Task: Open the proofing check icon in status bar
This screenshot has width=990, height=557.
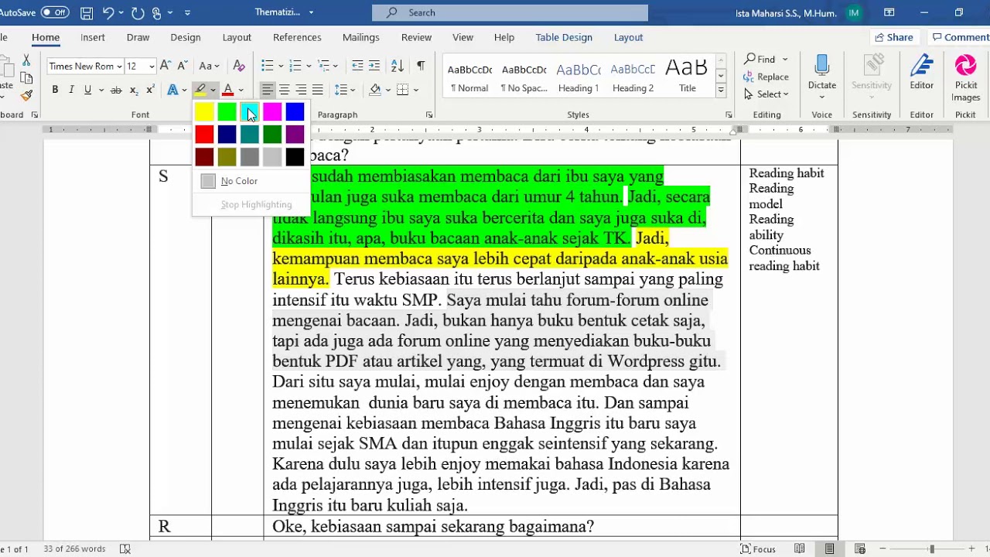Action: point(125,548)
